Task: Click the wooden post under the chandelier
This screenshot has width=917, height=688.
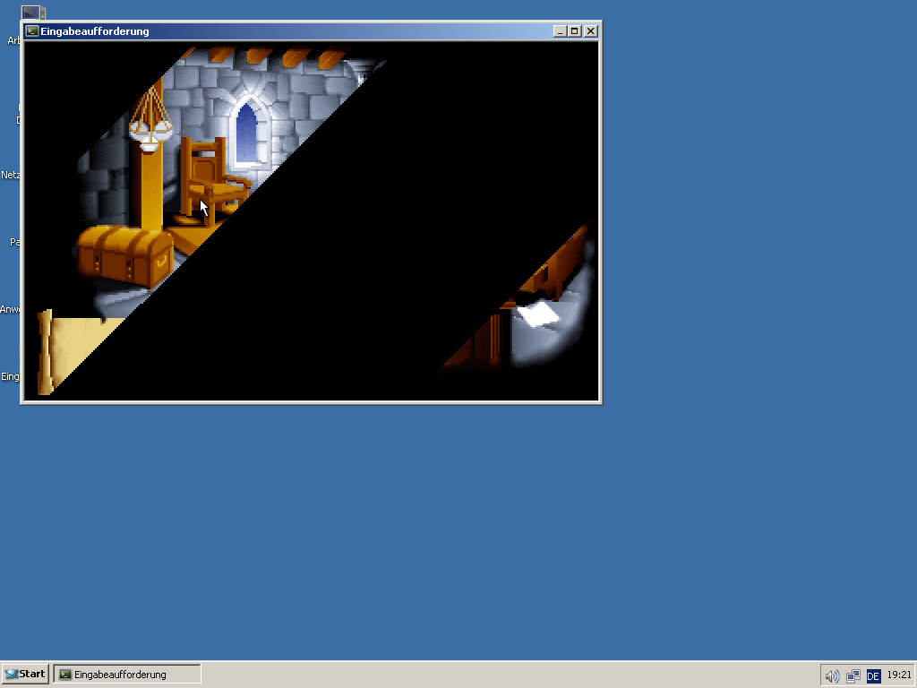Action: (147, 188)
